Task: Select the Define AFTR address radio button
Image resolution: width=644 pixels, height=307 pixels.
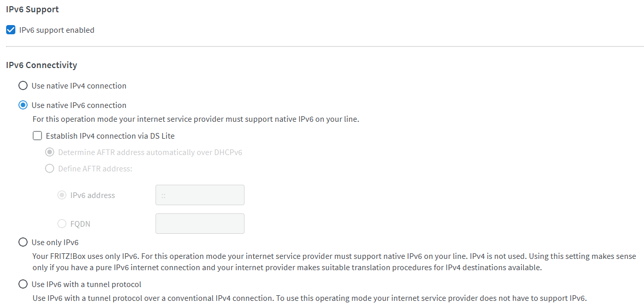Action: 50,168
